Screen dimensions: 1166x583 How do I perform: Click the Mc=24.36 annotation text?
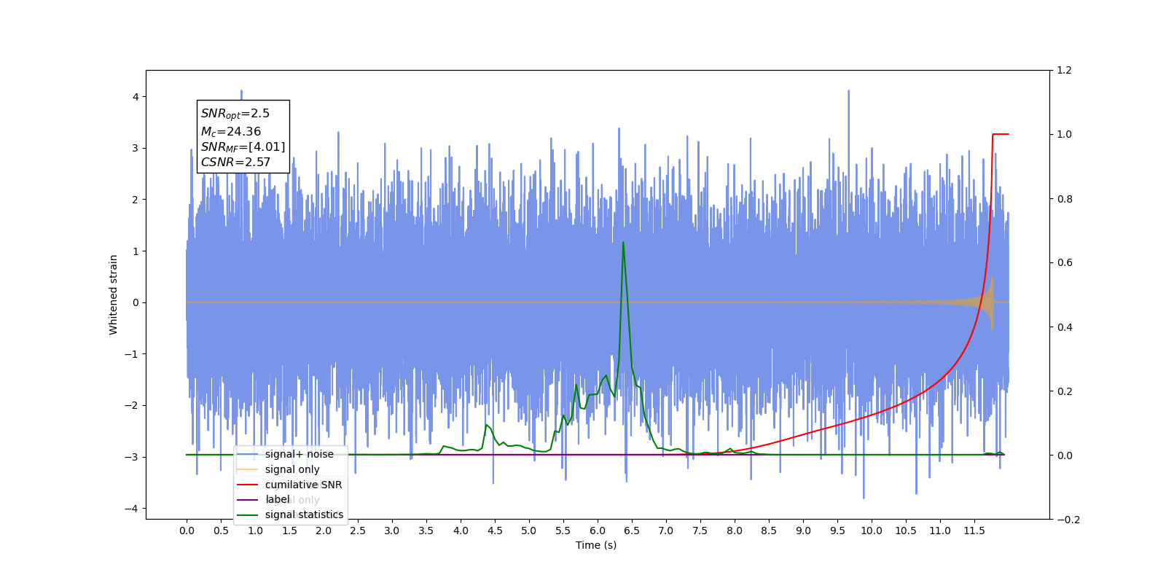[x=231, y=131]
